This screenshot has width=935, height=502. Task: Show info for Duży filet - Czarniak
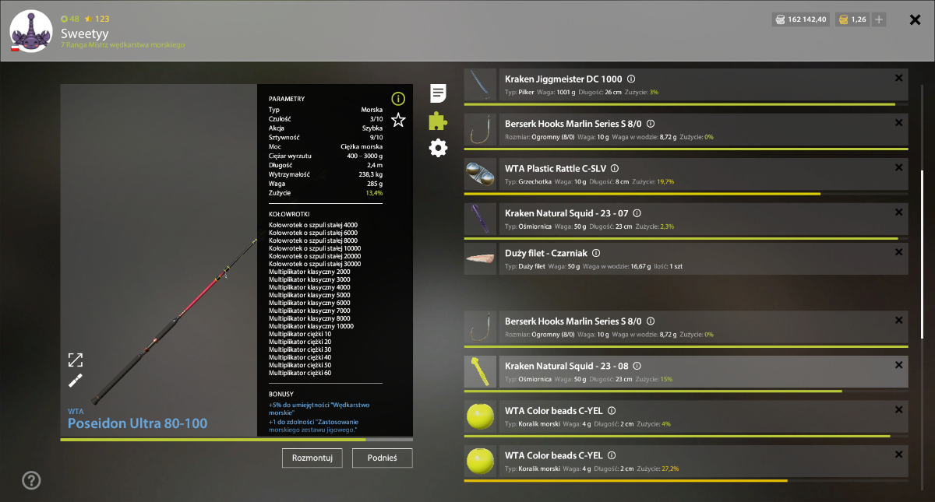coord(596,253)
